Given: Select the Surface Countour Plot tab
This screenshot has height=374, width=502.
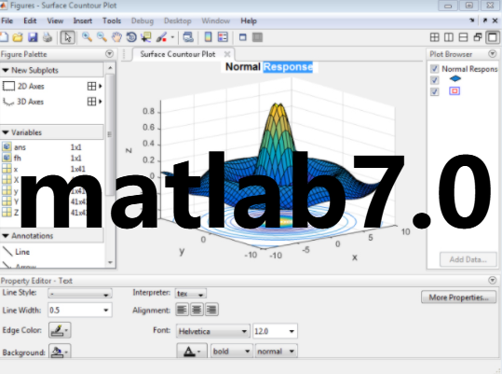Looking at the screenshot, I should (178, 54).
